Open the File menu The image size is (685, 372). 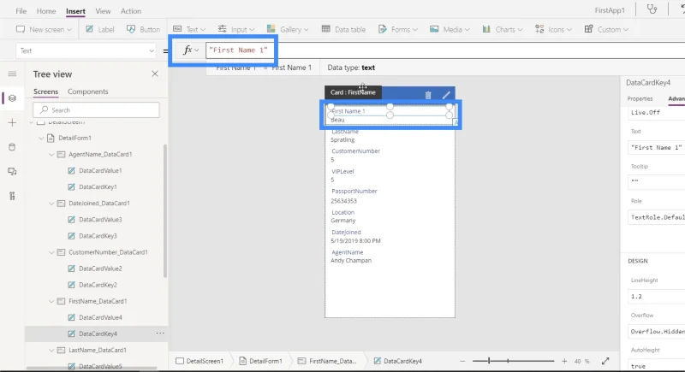(21, 11)
